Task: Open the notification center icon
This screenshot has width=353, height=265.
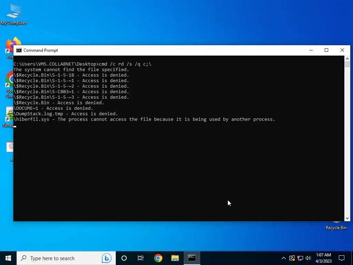Action: coord(342,258)
